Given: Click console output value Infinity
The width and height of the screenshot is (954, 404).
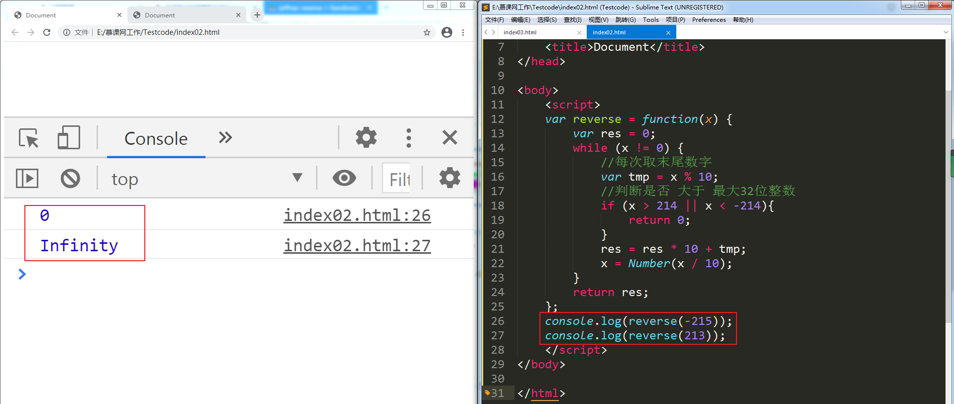Looking at the screenshot, I should (x=79, y=245).
